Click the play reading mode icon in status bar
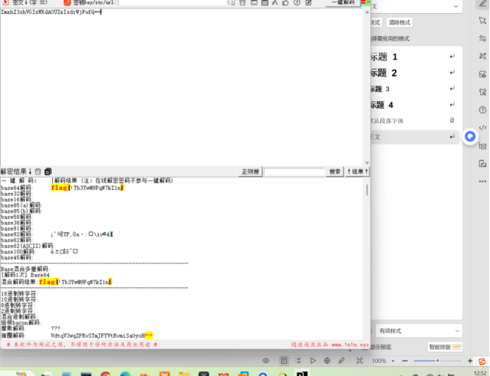The image size is (490, 376). click(x=313, y=361)
